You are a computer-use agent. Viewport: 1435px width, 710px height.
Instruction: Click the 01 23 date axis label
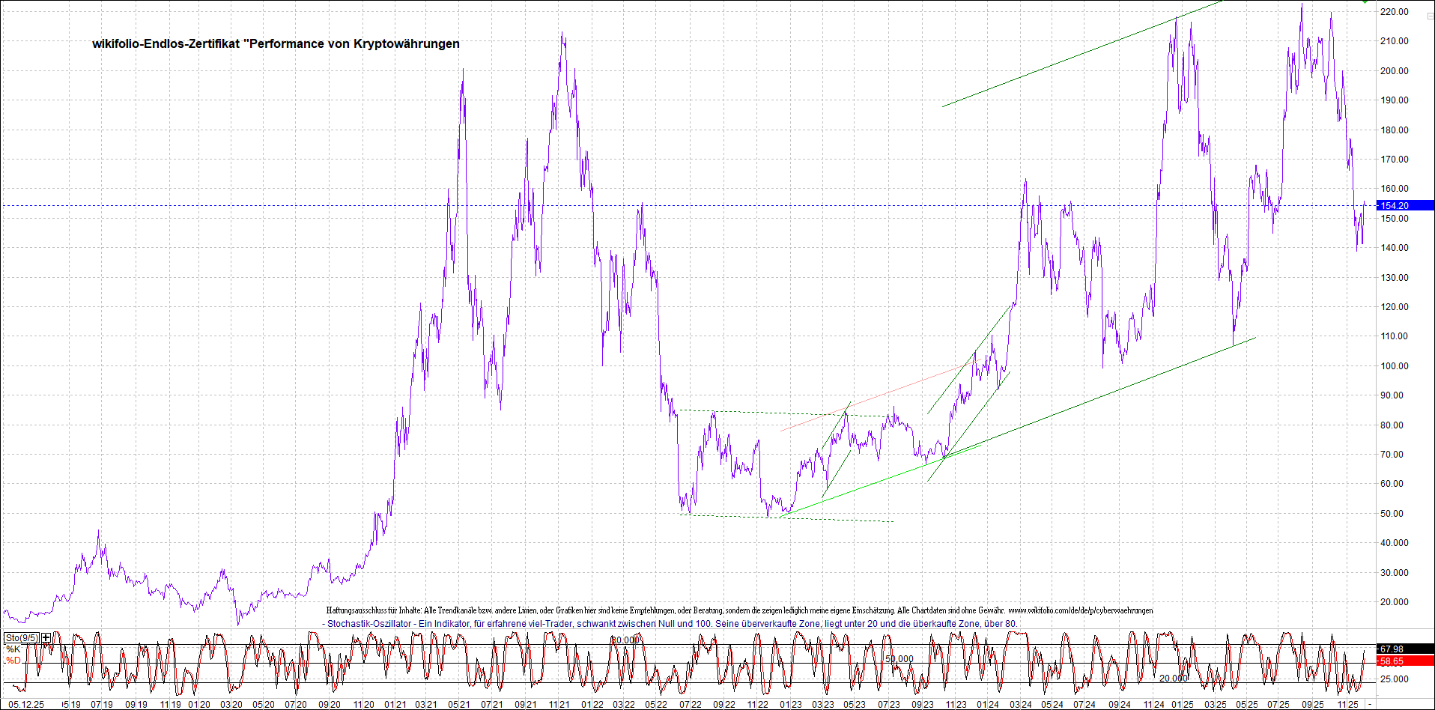pos(790,705)
